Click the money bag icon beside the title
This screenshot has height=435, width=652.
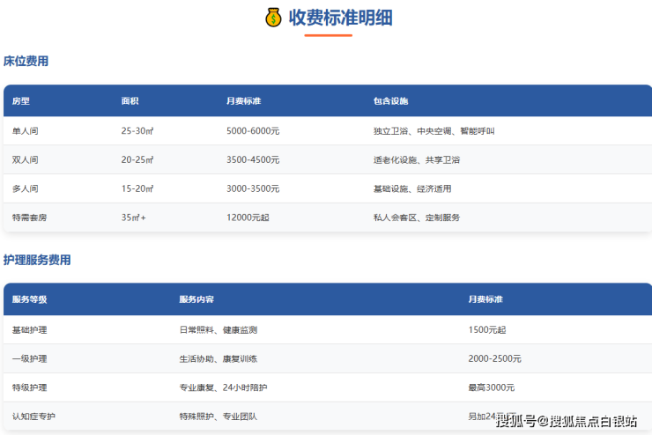pyautogui.click(x=273, y=17)
